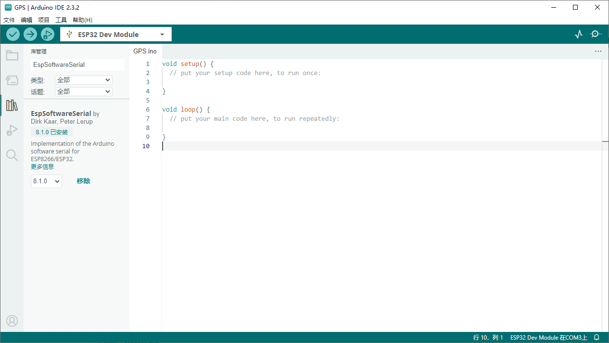Click authors Dirk Kaar, Peter Lerup
This screenshot has height=343, width=609.
click(62, 121)
